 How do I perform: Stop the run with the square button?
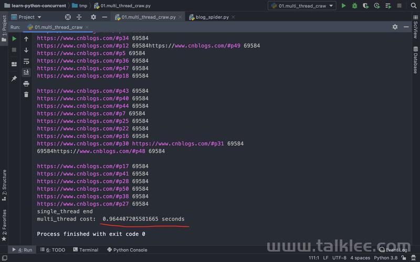click(x=14, y=50)
